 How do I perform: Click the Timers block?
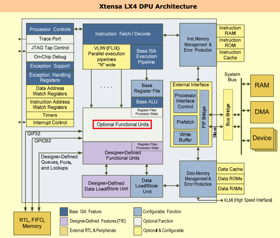(50, 115)
